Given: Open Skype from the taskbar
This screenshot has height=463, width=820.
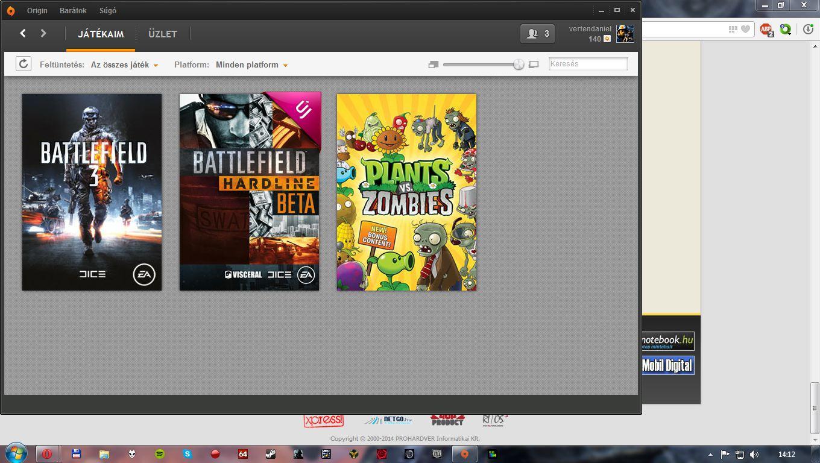Looking at the screenshot, I should (x=188, y=454).
